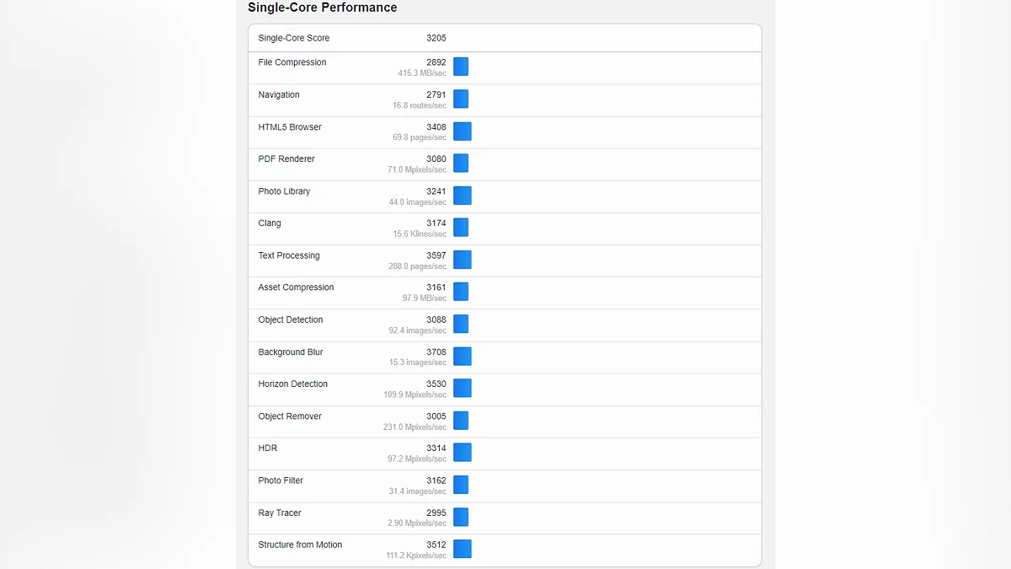
Task: Click the File Compression blue score bar
Action: click(461, 67)
